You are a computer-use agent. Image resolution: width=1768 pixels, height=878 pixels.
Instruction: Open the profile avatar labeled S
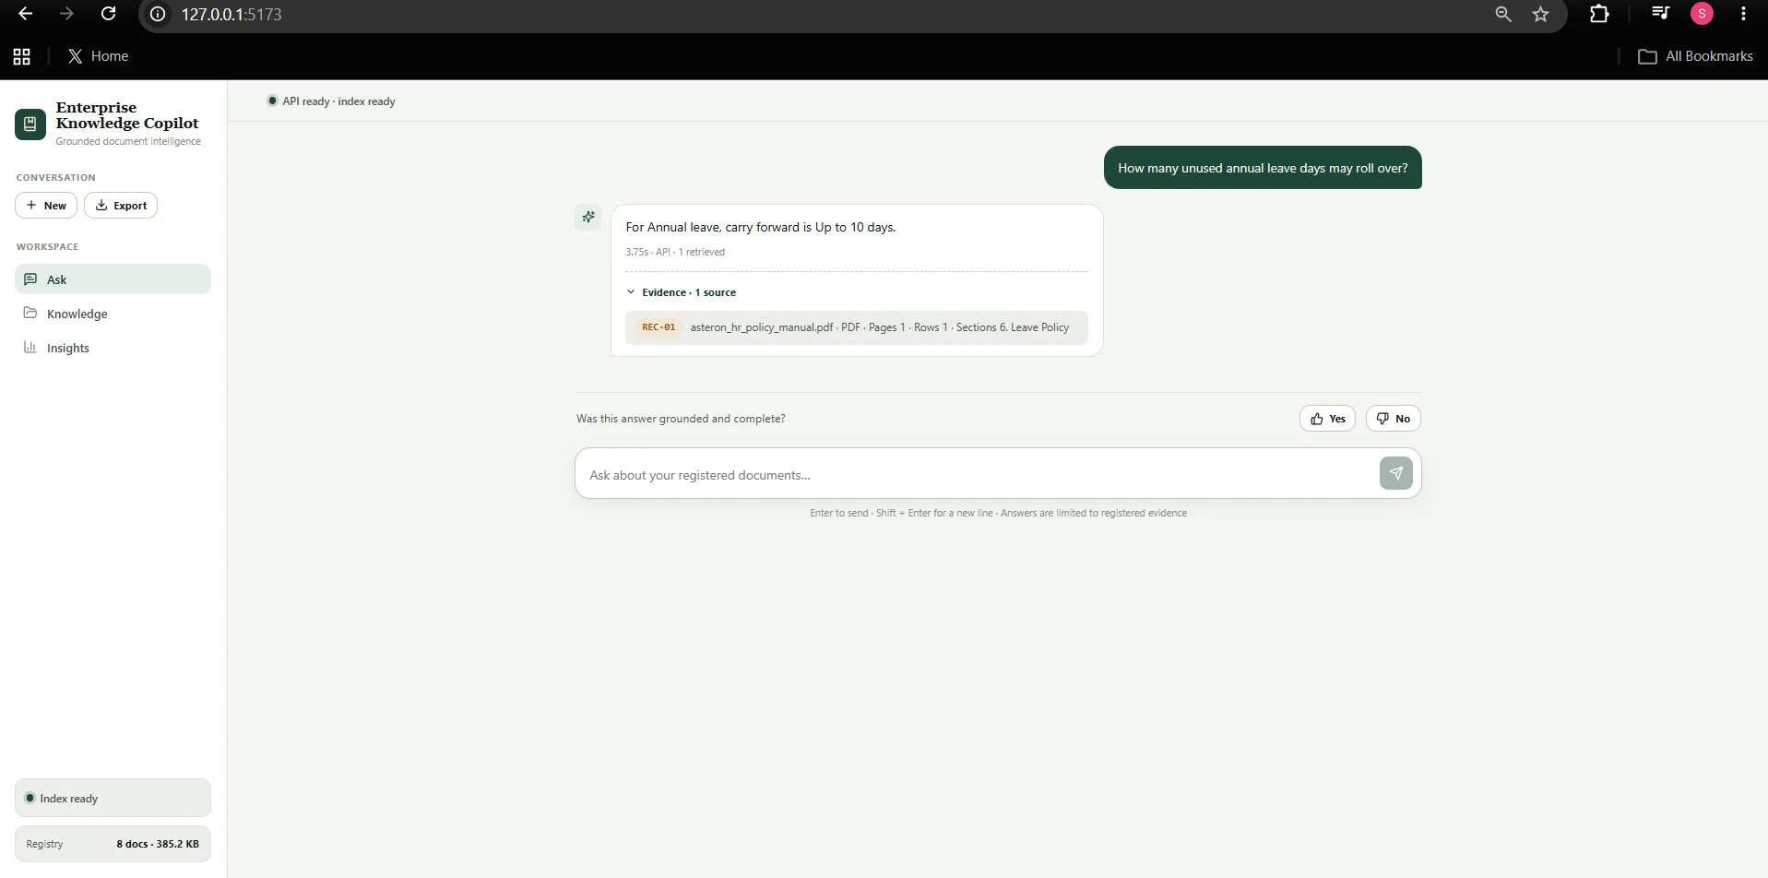pos(1702,14)
